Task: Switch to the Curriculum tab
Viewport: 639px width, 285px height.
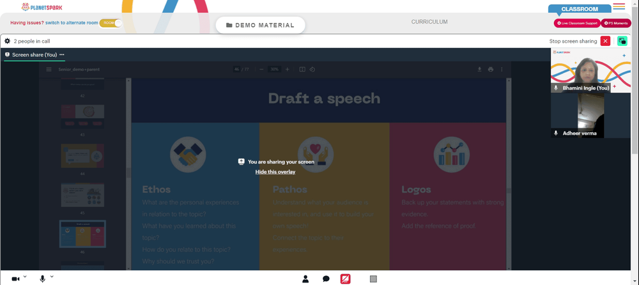Action: click(429, 22)
